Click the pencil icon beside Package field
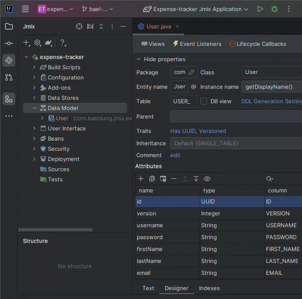Image resolution: width=302 pixels, height=299 pixels. point(191,72)
